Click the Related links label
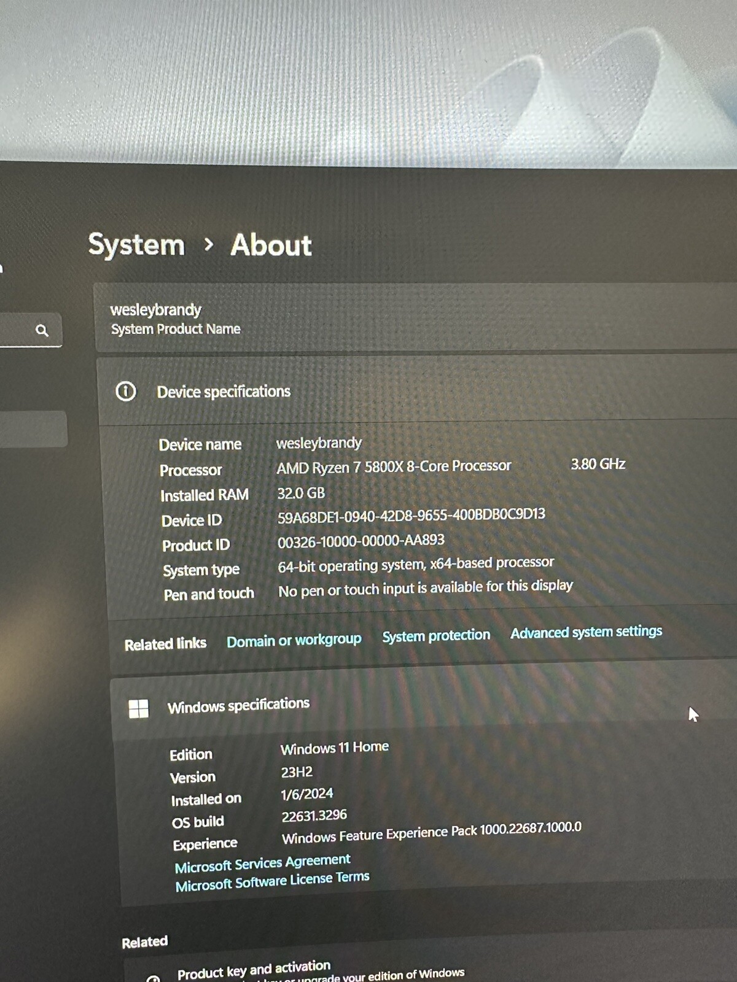 point(165,644)
